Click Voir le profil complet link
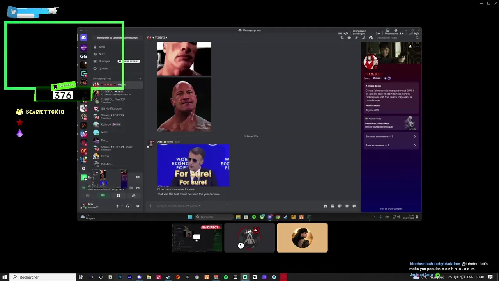499x281 pixels. pos(391,209)
